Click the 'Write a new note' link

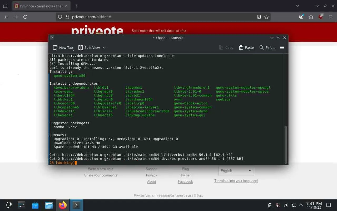coord(101,169)
